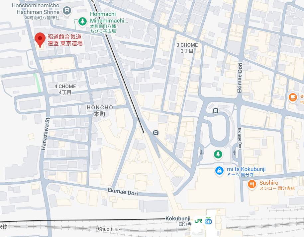
Task: Open the mi:ts Kokubunji shopping bag icon
Action: point(219,171)
